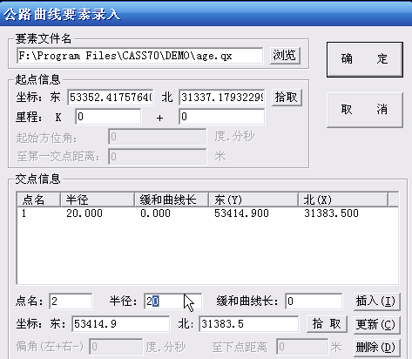The height and width of the screenshot is (359, 412).
Task: Delete the entry with 删除(D)
Action: click(x=376, y=348)
